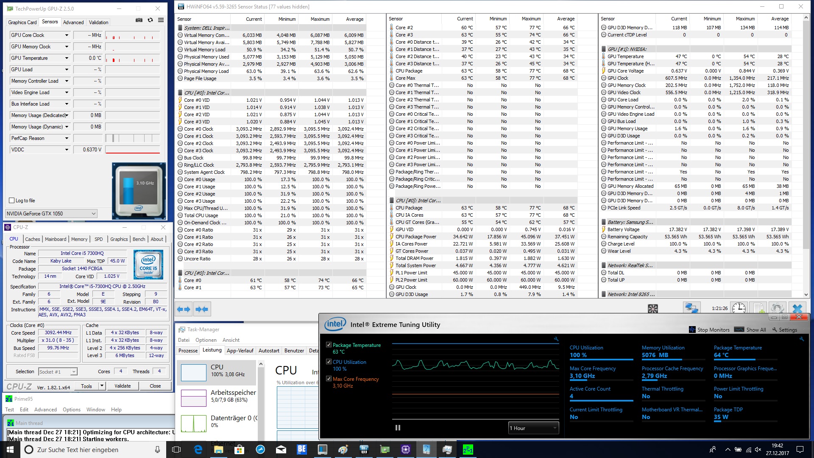Open Prozesse tab in Task-Manager
The width and height of the screenshot is (814, 458).
click(188, 351)
